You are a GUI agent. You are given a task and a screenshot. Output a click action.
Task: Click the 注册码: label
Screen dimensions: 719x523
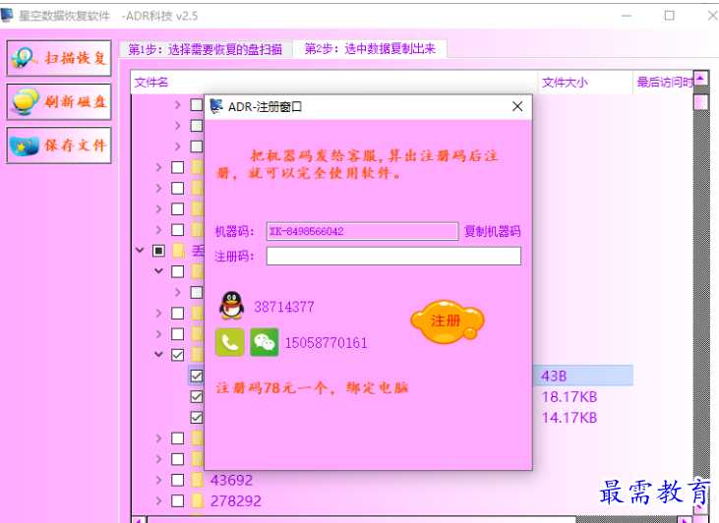[234, 256]
